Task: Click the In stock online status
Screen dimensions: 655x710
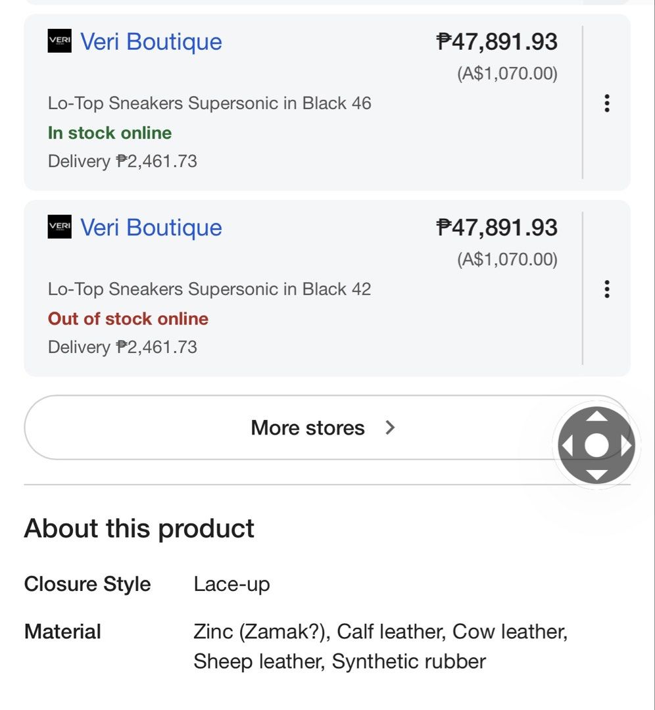Action: coord(110,133)
